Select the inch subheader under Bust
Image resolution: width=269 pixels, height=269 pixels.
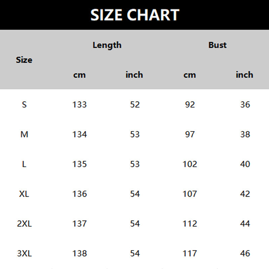244,75
